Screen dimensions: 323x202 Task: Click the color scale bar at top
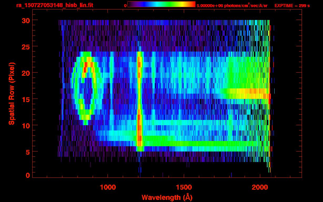[161, 4]
